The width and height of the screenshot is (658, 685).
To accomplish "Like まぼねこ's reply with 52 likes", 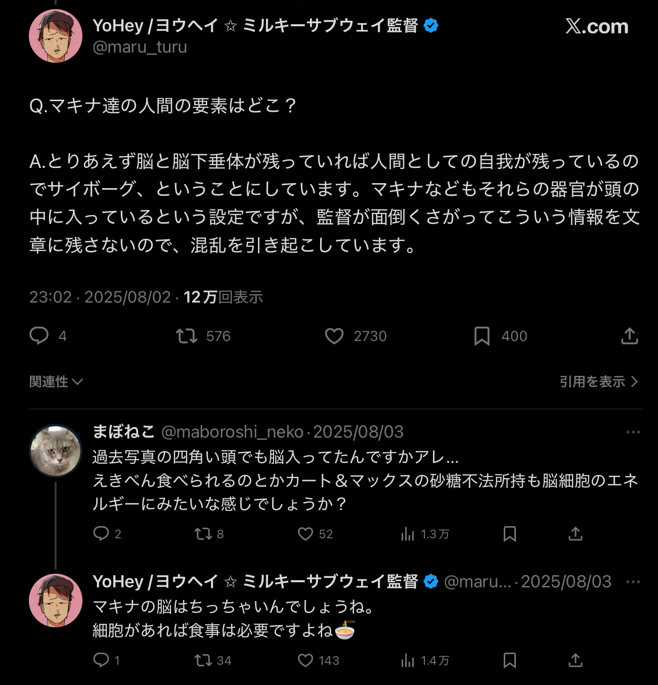I will [x=305, y=534].
